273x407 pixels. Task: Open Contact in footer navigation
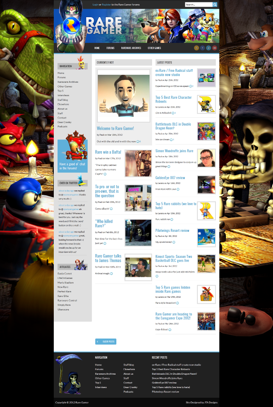click(x=128, y=383)
